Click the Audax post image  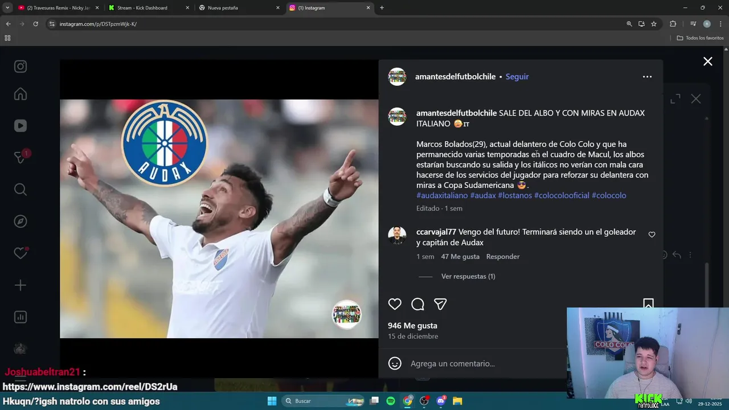coord(219,219)
